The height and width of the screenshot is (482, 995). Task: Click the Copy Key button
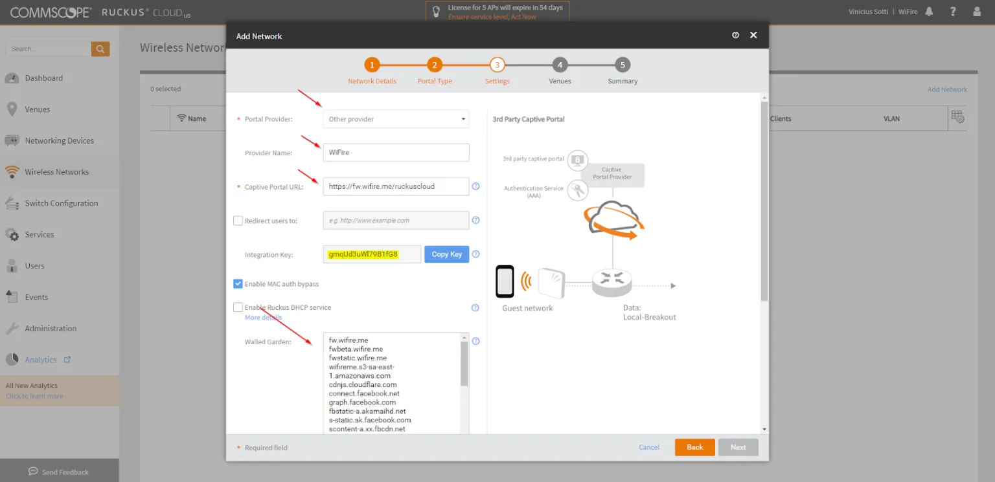(447, 254)
